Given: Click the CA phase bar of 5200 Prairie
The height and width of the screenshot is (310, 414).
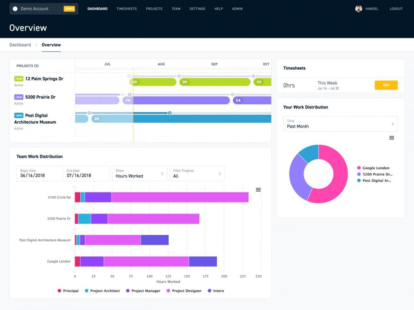Looking at the screenshot, I should 252,100.
